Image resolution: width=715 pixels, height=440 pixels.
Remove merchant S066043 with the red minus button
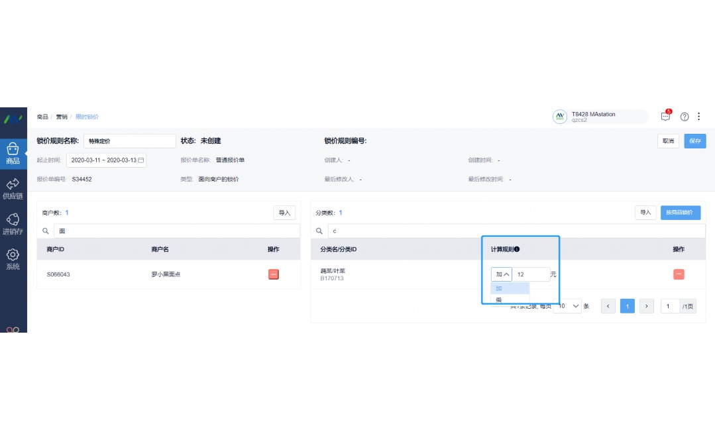[274, 274]
